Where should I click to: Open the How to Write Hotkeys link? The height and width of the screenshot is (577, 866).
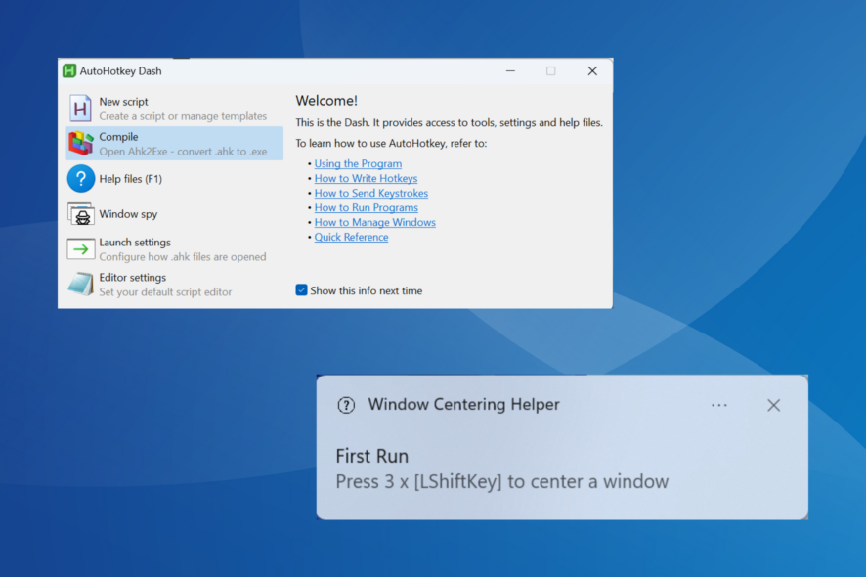click(366, 178)
